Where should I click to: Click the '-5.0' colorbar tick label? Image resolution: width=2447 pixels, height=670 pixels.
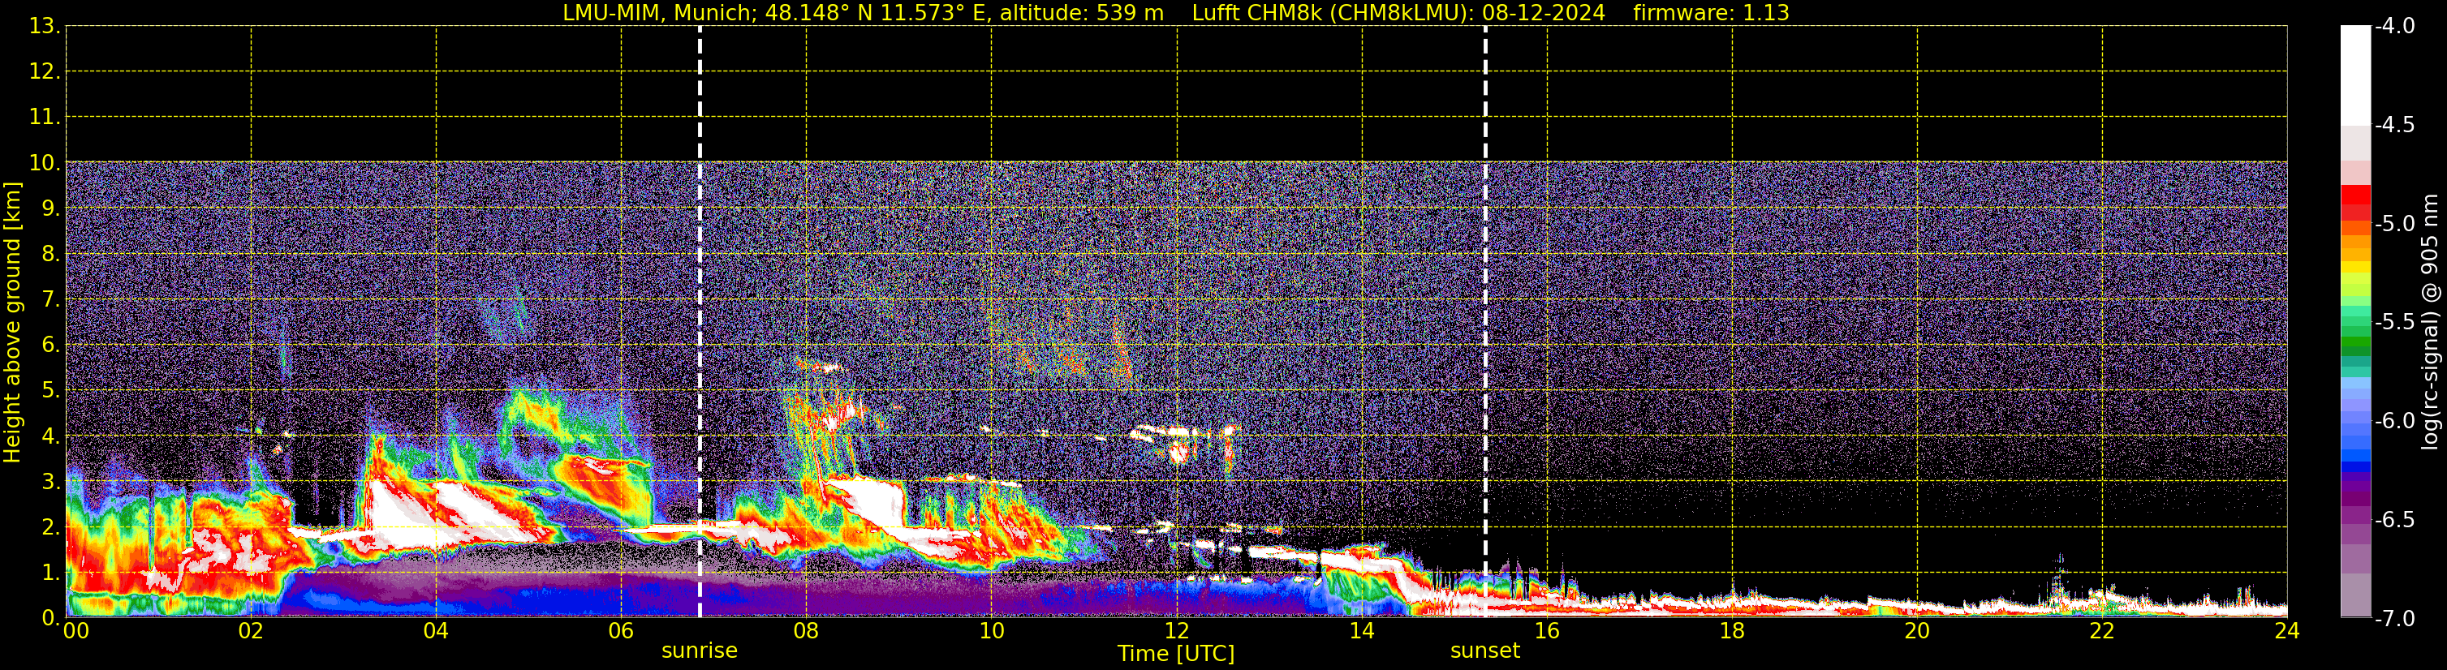(x=2393, y=224)
